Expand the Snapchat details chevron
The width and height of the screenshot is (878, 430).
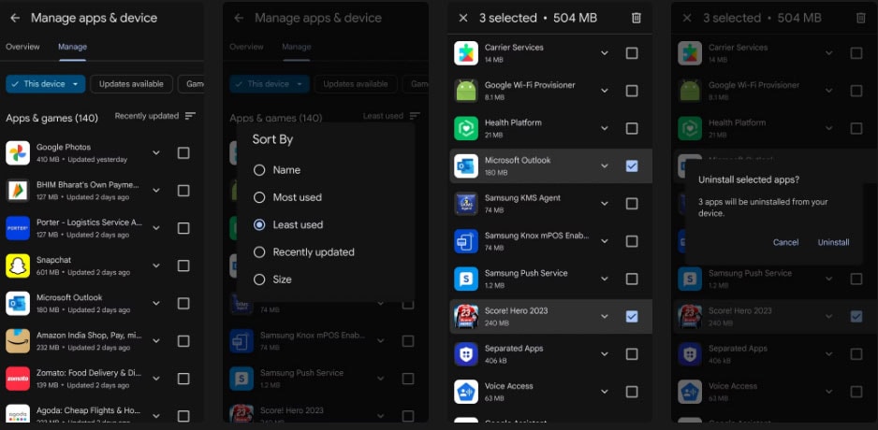[156, 265]
